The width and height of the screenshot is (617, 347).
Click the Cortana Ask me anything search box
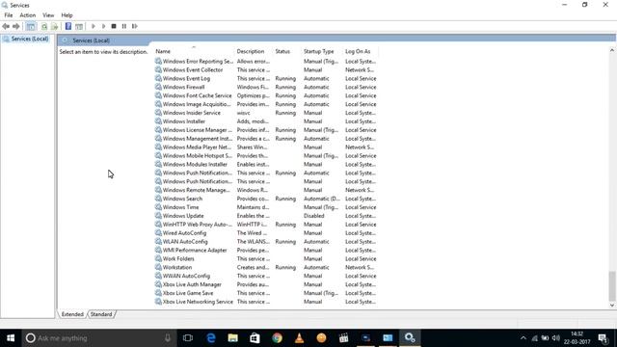98,338
